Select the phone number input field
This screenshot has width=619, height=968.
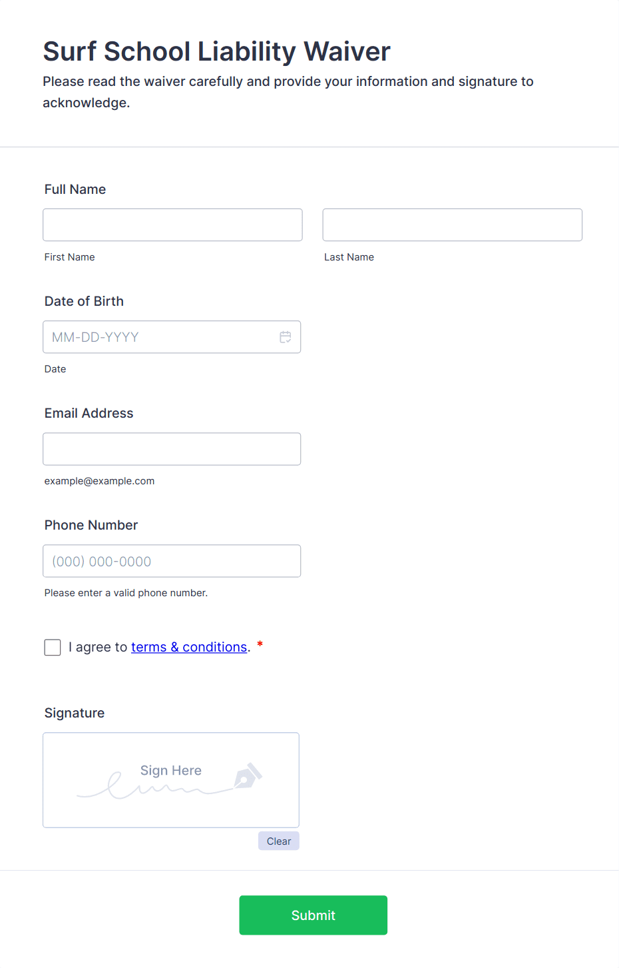pyautogui.click(x=172, y=561)
